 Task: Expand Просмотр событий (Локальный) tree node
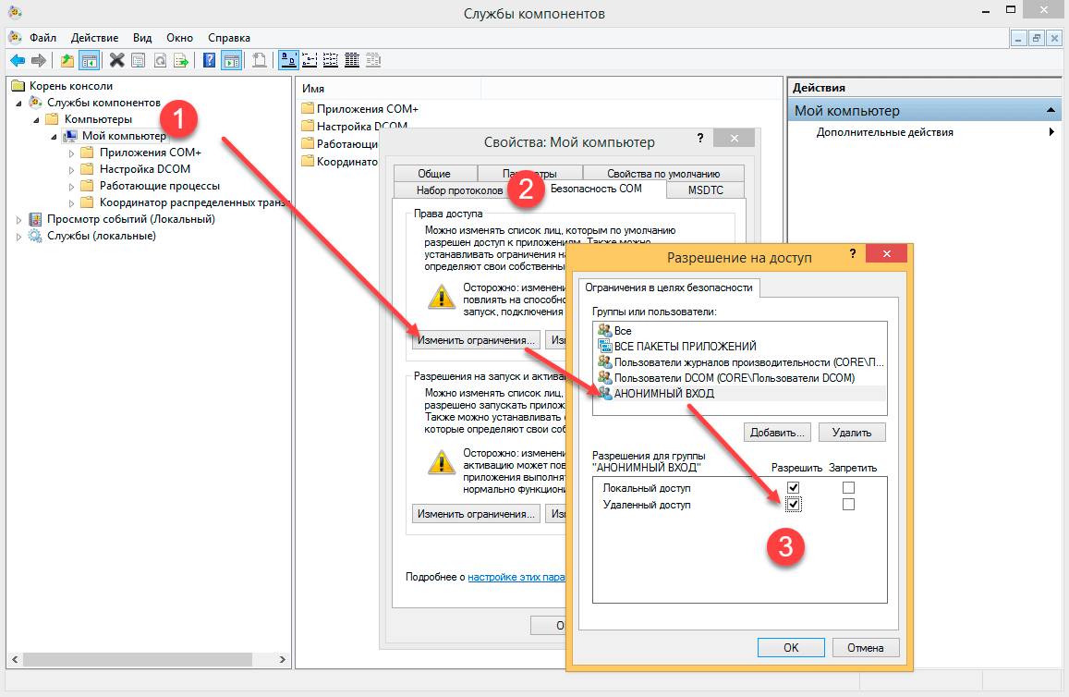click(19, 219)
